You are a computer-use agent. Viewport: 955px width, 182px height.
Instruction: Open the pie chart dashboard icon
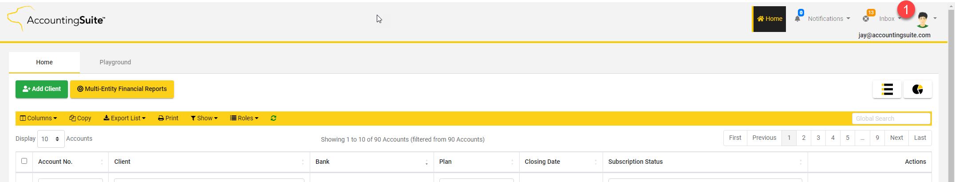tap(918, 89)
